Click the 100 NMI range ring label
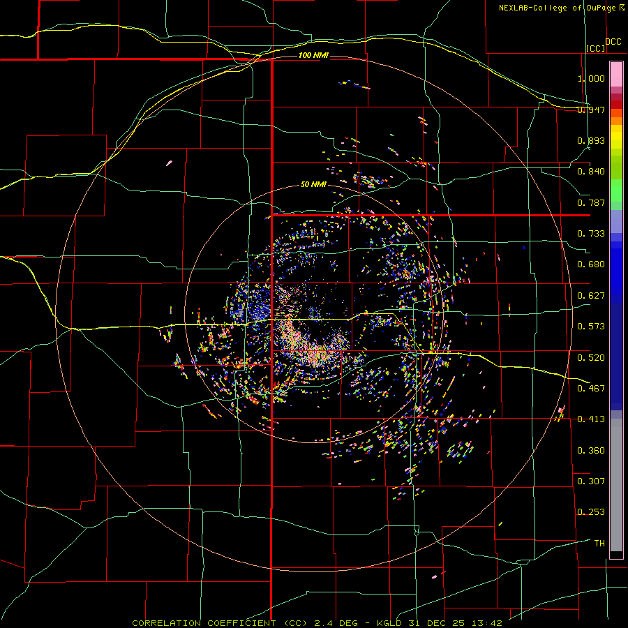This screenshot has width=628, height=628. coord(313,55)
